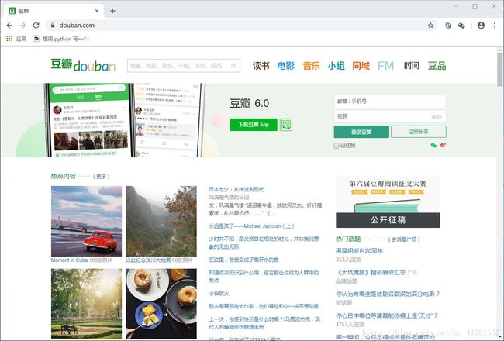
Task: Open the Michael Jackson（上）article link
Action: (252, 226)
